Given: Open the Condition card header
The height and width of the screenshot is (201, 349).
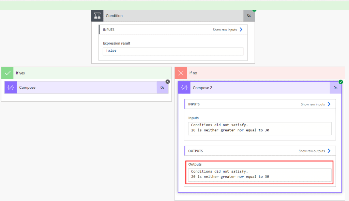Looking at the screenshot, I should click(173, 16).
